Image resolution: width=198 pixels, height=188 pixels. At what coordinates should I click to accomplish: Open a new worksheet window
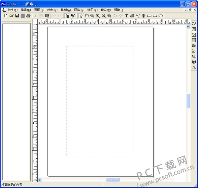[x=23, y=16]
